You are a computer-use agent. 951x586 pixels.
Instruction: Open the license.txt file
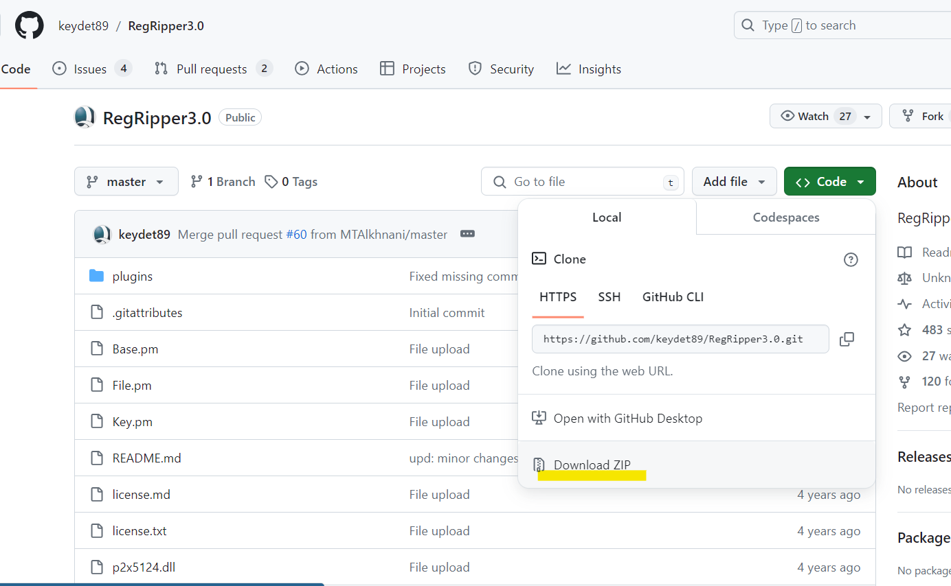point(139,530)
